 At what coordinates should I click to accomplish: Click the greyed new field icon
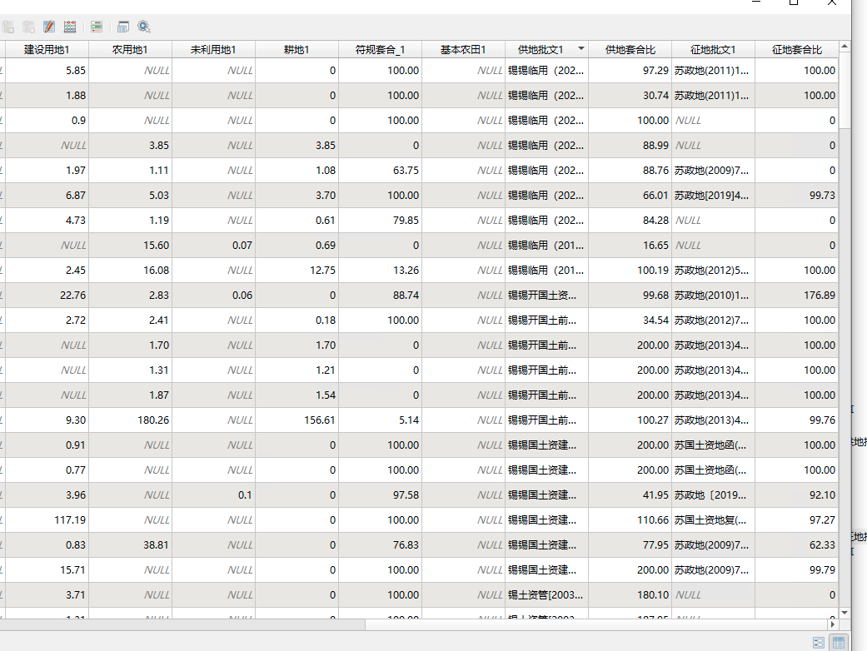coord(7,27)
